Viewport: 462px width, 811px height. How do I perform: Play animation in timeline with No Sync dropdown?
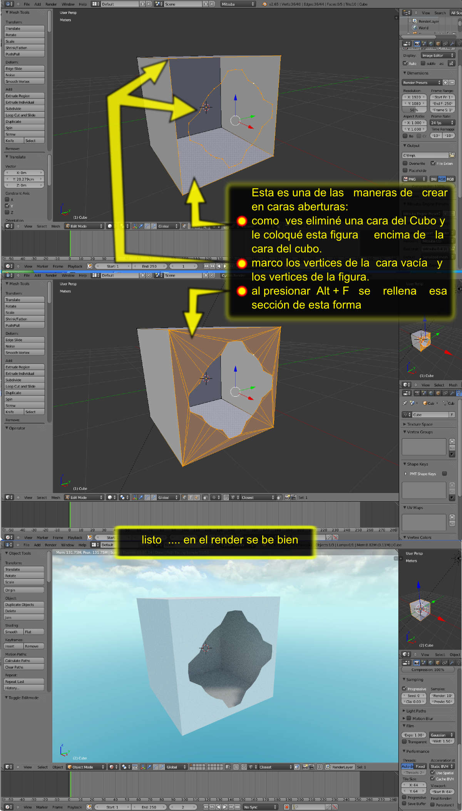[x=225, y=807]
